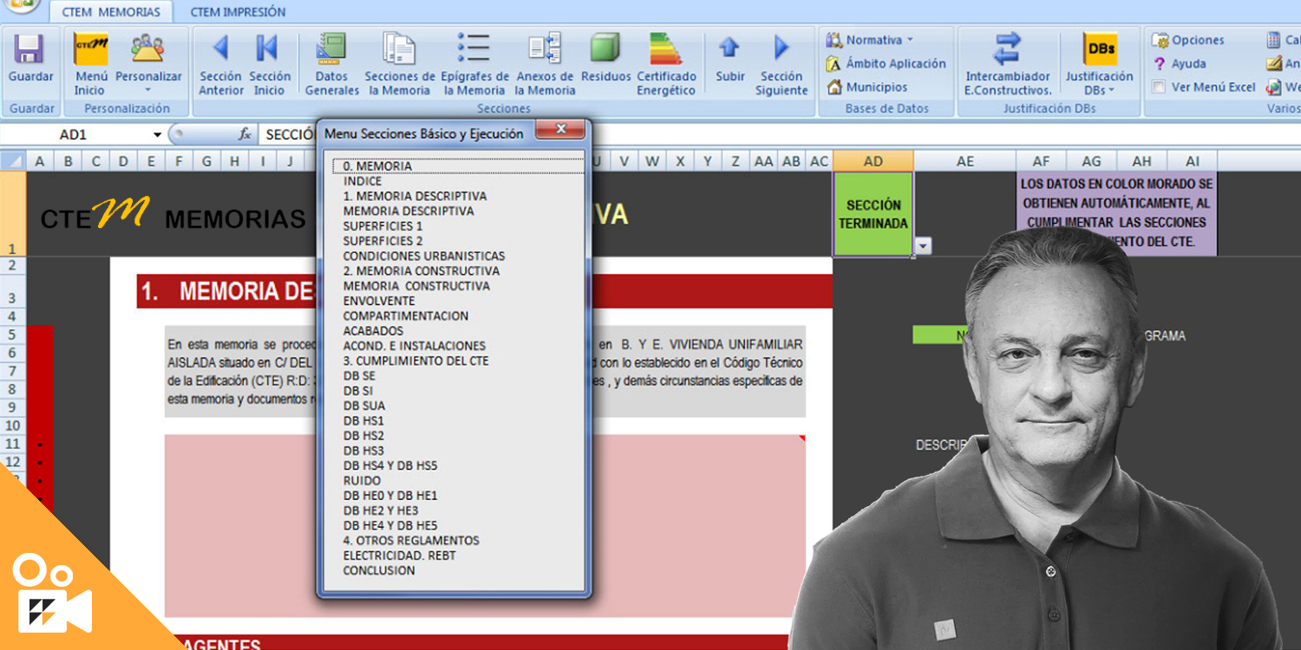Open Datos Generales
The height and width of the screenshot is (650, 1301).
coord(331,65)
